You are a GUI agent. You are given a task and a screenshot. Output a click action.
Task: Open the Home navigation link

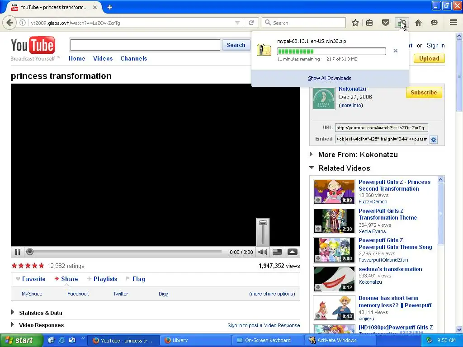pos(77,58)
